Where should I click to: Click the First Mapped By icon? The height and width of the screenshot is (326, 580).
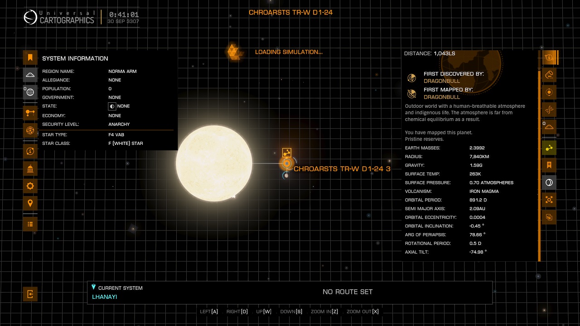click(411, 94)
